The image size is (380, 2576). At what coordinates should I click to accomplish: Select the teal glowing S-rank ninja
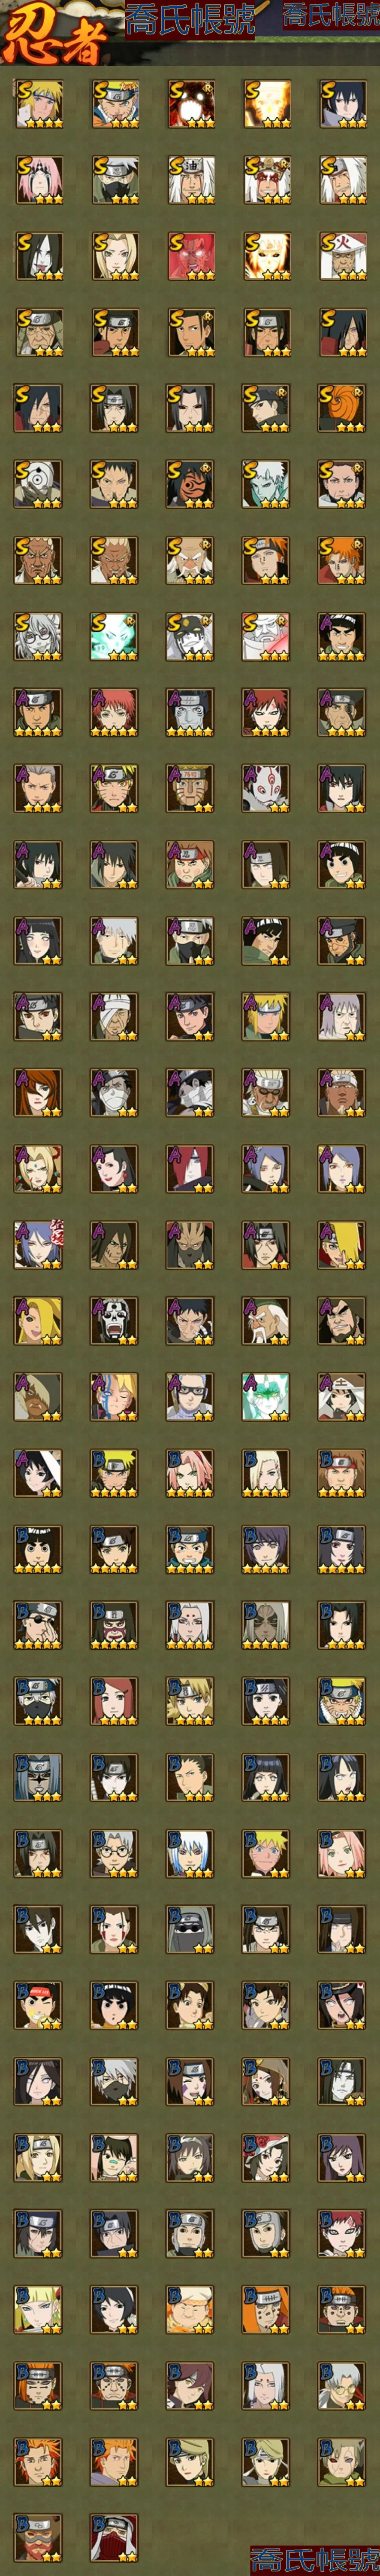pyautogui.click(x=114, y=636)
